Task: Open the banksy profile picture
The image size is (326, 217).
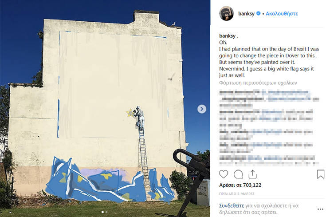Action: 226,13
